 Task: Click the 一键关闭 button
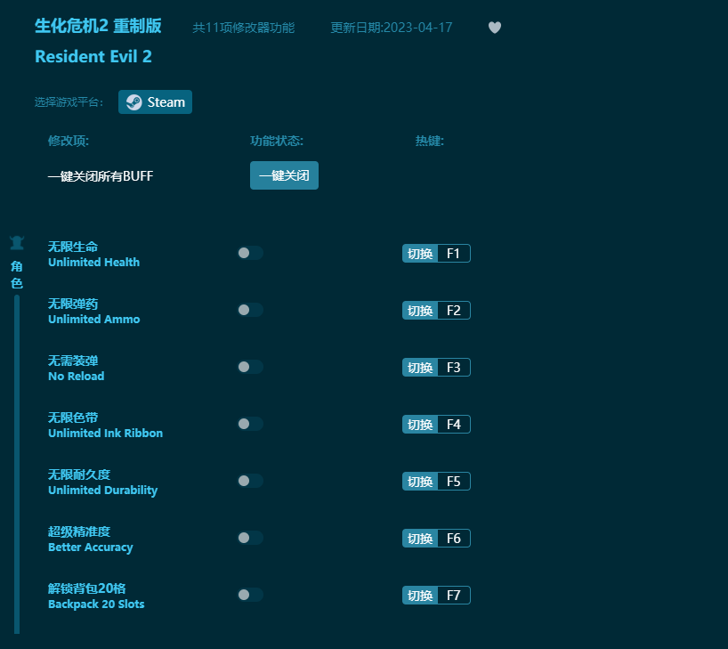pos(284,175)
